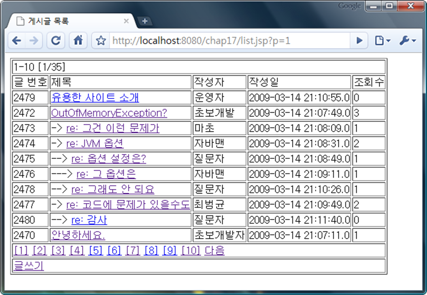The height and width of the screenshot is (295, 427).
Task: Open the post 안녕하세요.
Action: 78,235
